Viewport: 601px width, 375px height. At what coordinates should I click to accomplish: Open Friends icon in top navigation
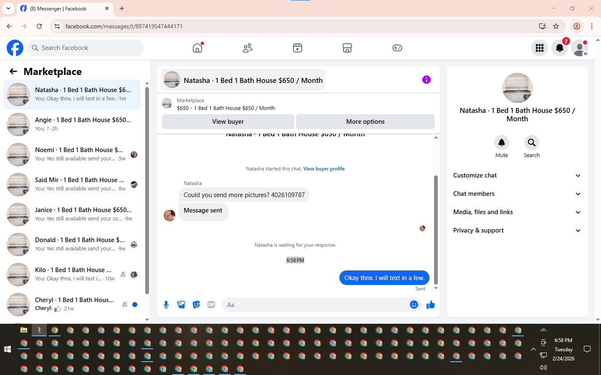click(247, 48)
